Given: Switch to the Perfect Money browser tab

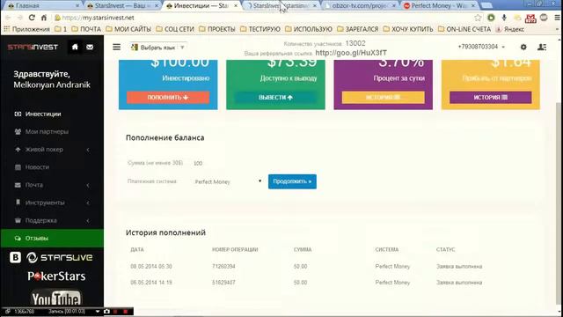Looking at the screenshot, I should (440, 6).
